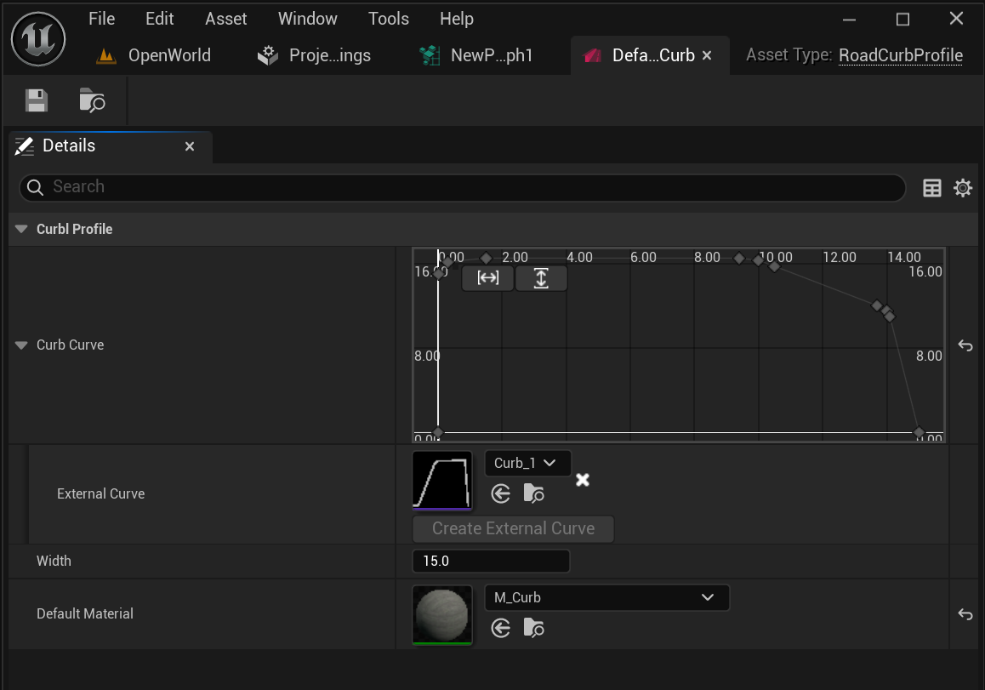
Task: Select the External Curve property label
Action: tap(101, 494)
